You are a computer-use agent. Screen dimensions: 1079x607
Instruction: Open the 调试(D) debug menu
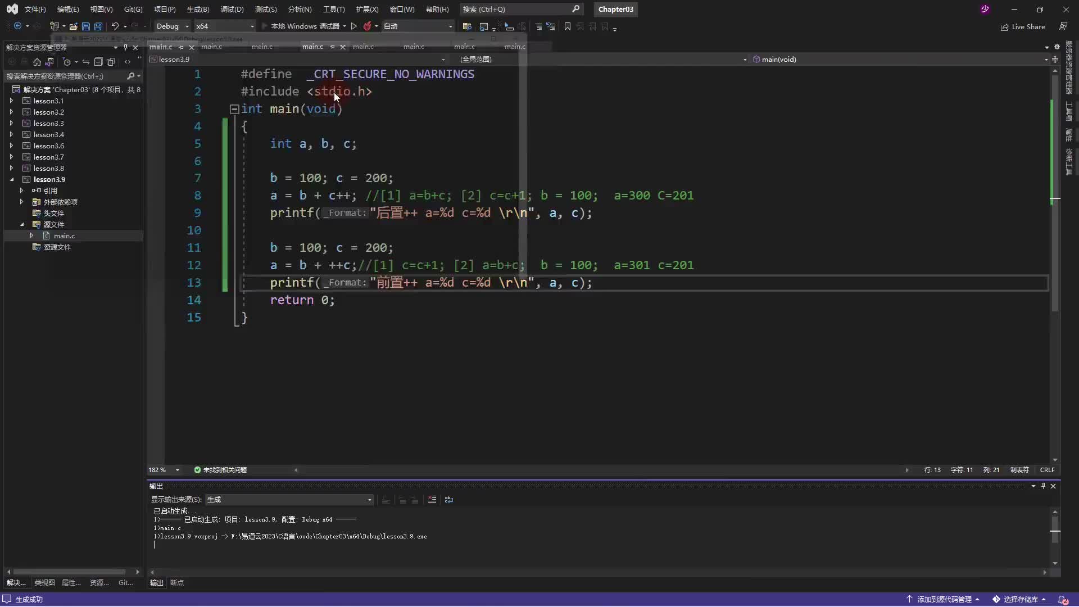(x=232, y=9)
